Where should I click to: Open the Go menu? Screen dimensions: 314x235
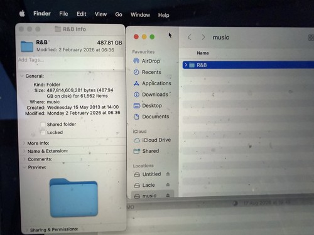click(x=119, y=14)
